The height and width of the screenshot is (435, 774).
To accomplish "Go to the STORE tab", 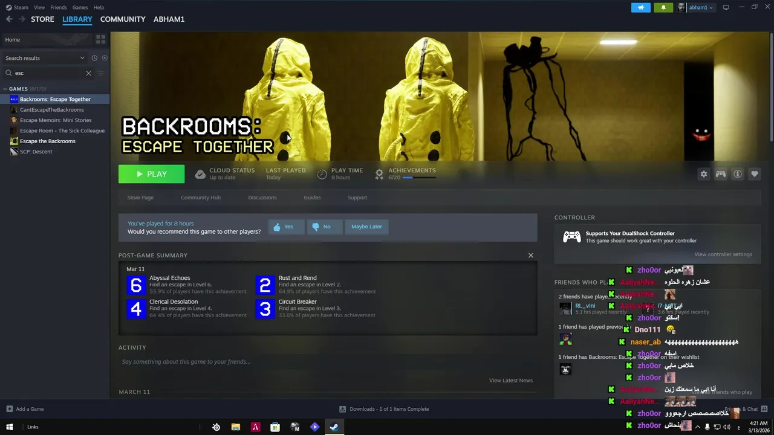I will pos(42,19).
